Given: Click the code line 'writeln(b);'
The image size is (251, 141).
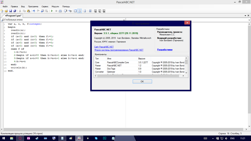Looking at the screenshot, I should click(x=19, y=68).
